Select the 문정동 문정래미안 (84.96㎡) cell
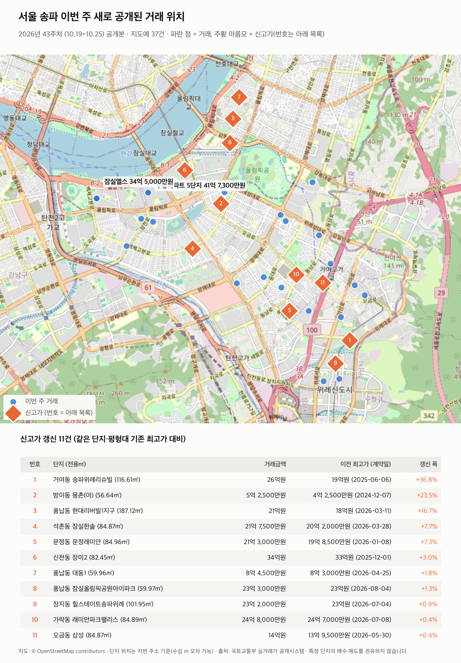The width and height of the screenshot is (461, 663). [91, 542]
